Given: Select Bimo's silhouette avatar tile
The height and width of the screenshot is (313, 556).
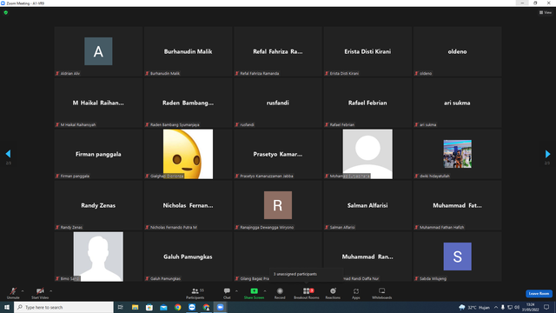Looking at the screenshot, I should coord(98,256).
